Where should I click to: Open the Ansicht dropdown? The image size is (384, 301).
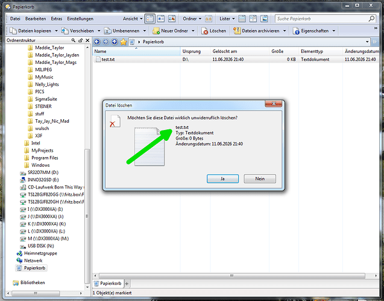(133, 19)
